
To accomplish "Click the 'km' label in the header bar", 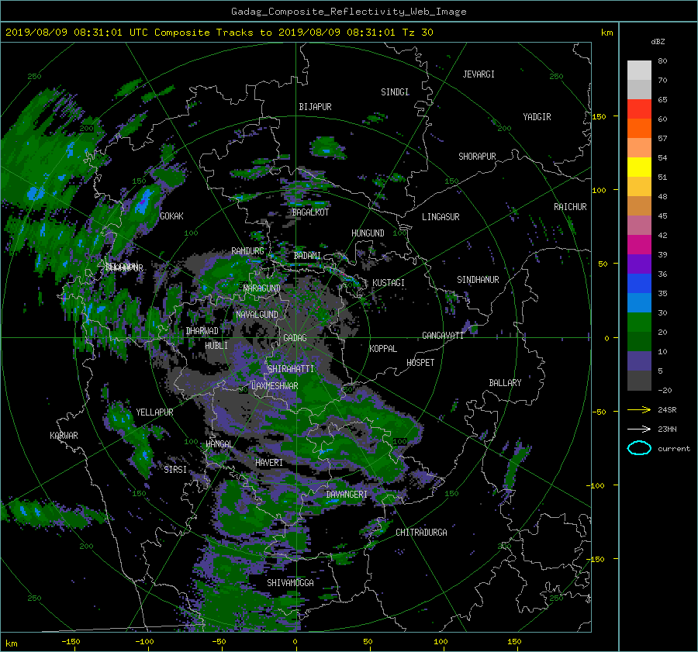I will pyautogui.click(x=606, y=33).
